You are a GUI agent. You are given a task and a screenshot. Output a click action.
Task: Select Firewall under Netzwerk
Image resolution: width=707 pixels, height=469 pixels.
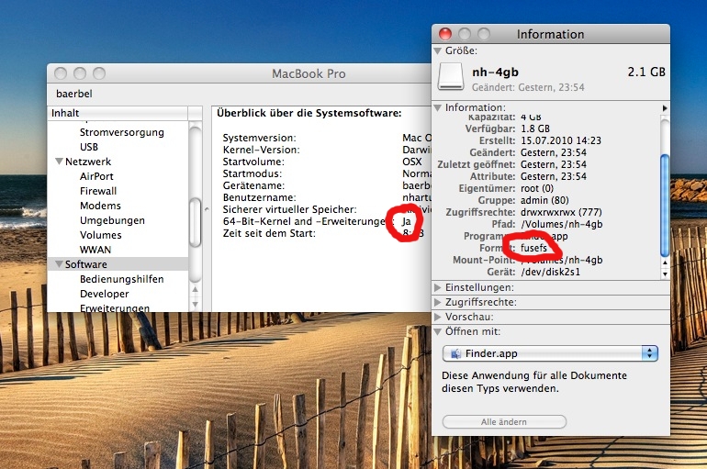98,191
